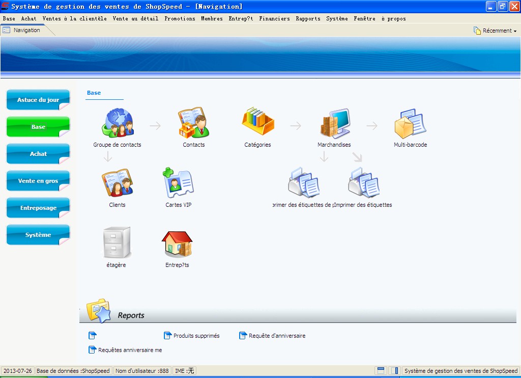Open the Multi-barcode icon
521x378 pixels.
pos(411,123)
